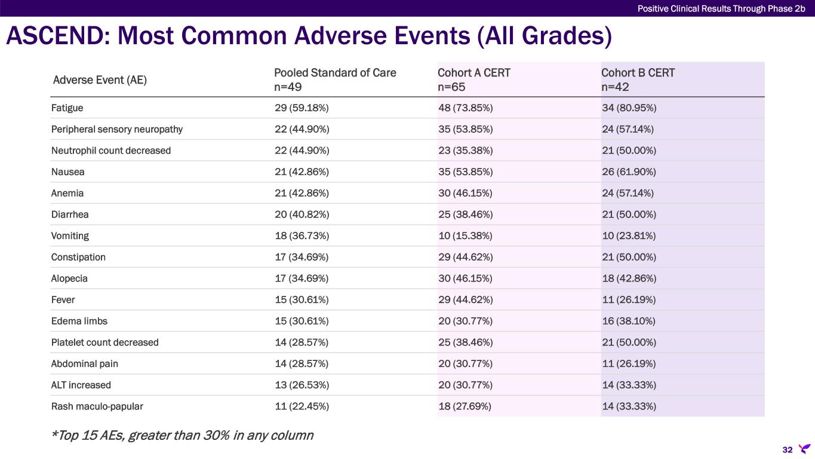The image size is (815, 459).
Task: Select the Alopecia row label
Action: point(69,279)
